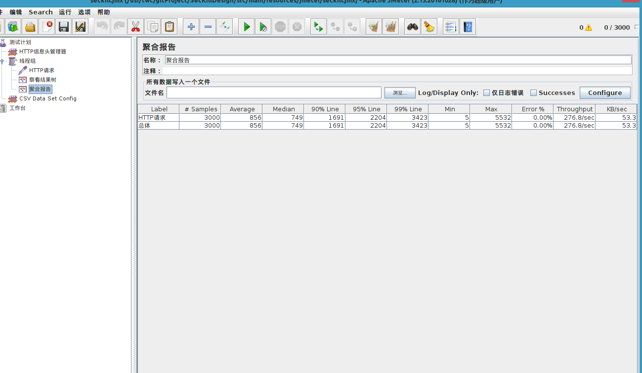Open the function helper dialog icon
The height and width of the screenshot is (373, 642).
(x=450, y=26)
